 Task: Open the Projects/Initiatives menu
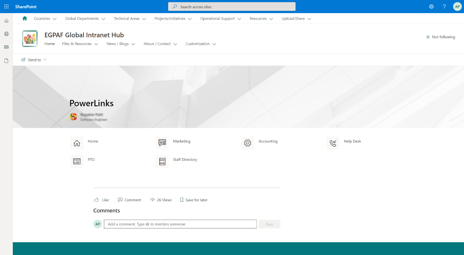(x=170, y=19)
